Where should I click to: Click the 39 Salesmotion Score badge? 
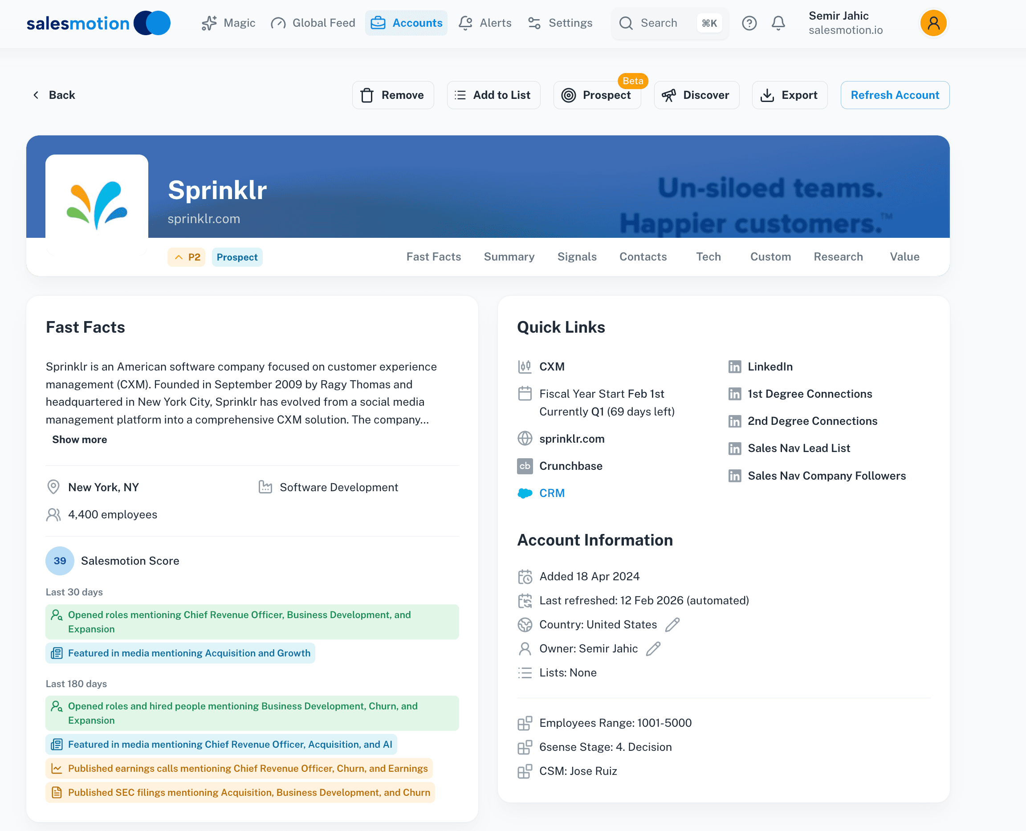pyautogui.click(x=60, y=561)
